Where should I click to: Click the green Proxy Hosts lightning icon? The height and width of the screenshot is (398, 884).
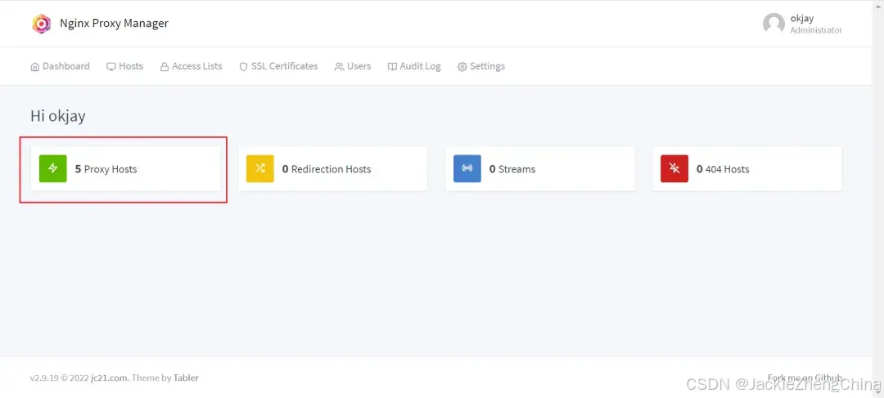click(x=53, y=169)
